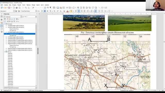The height and width of the screenshot is (93, 165).
Task: Open the Page deck in sidebar
Action: 2,29
